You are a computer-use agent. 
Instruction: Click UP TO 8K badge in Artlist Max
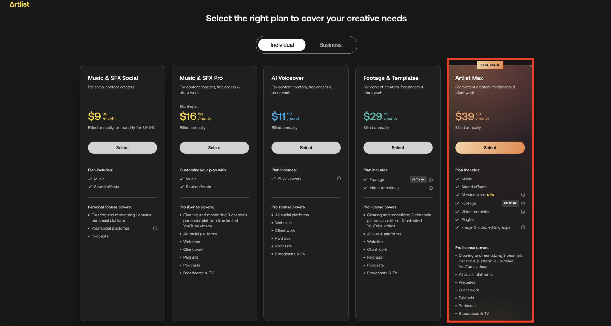[510, 203]
